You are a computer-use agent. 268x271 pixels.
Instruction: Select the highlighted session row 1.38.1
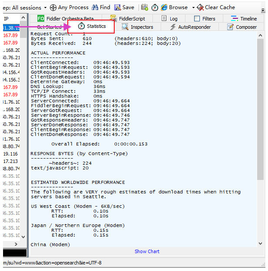11,28
